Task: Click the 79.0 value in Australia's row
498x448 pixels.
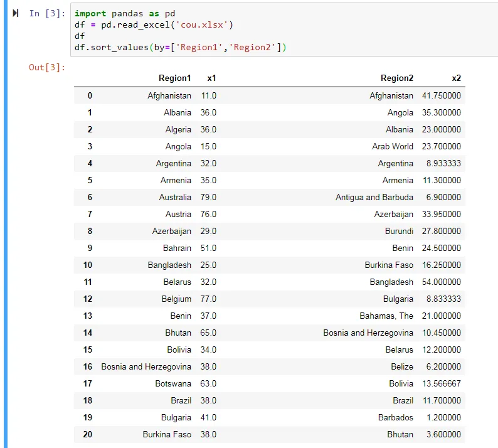Action: point(208,197)
